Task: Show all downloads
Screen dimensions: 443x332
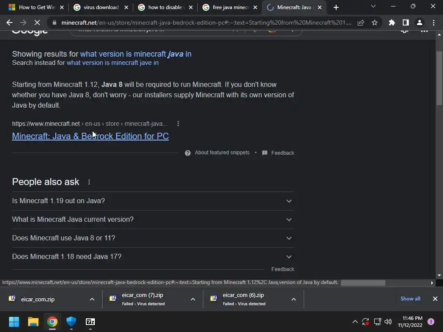Action: pyautogui.click(x=410, y=299)
